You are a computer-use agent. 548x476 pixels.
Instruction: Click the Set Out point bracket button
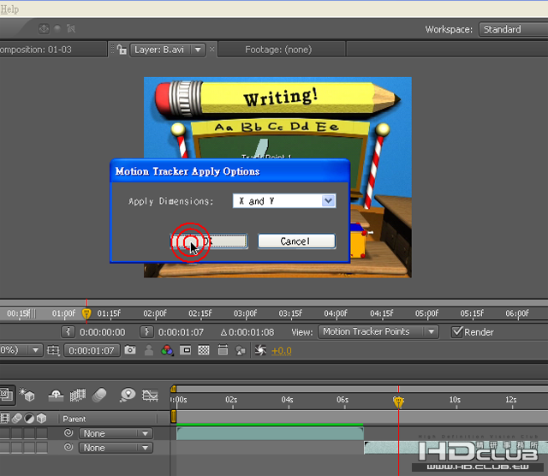(146, 331)
